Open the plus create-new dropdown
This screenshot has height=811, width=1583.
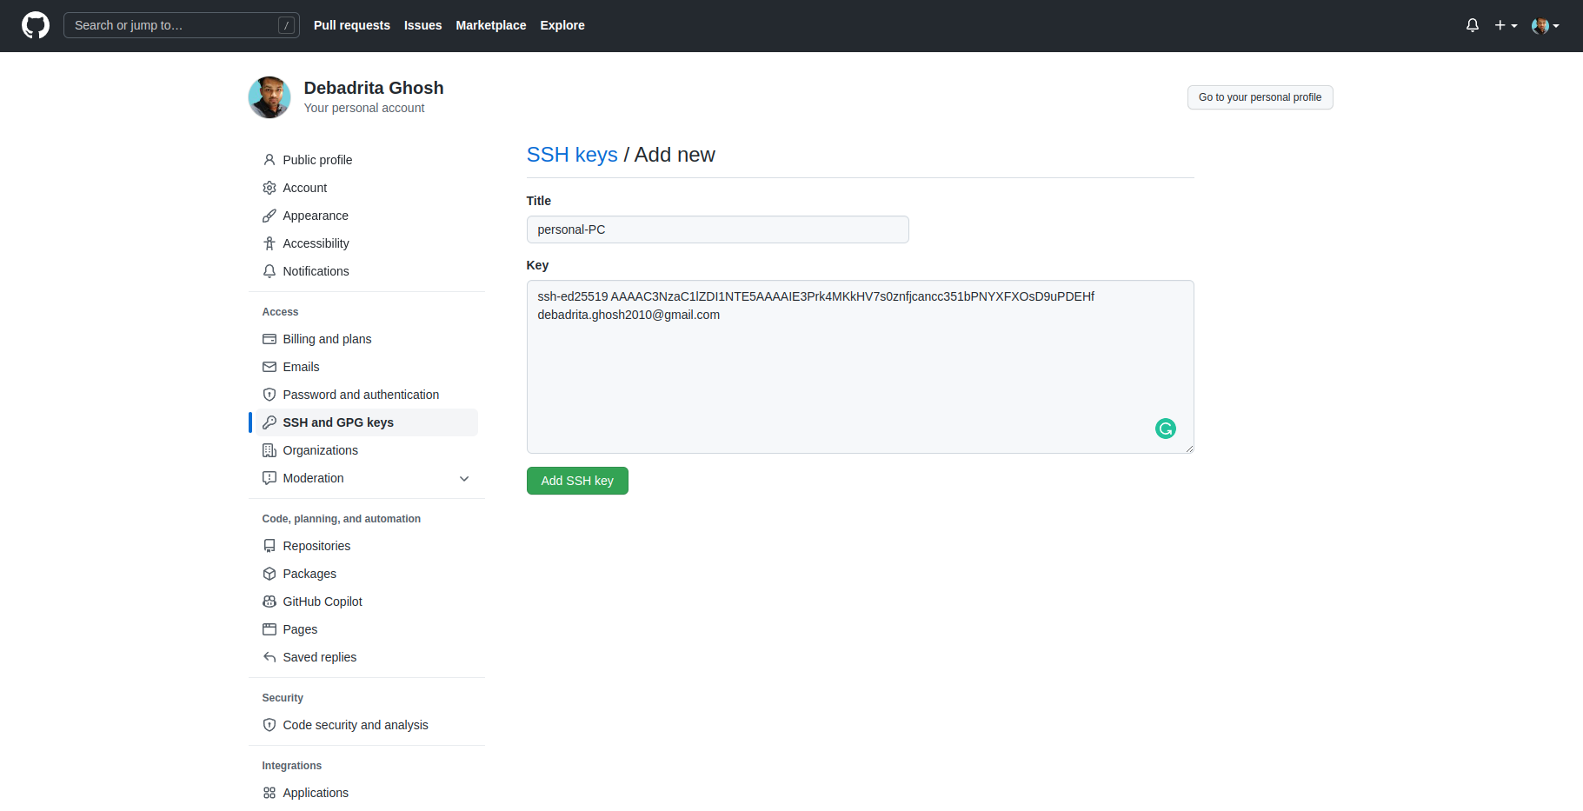1506,25
